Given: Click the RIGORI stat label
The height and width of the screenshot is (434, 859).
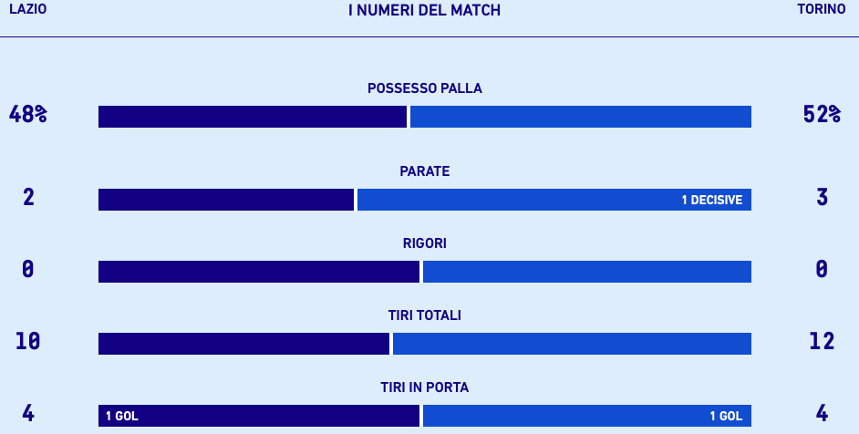Looking at the screenshot, I should point(424,243).
